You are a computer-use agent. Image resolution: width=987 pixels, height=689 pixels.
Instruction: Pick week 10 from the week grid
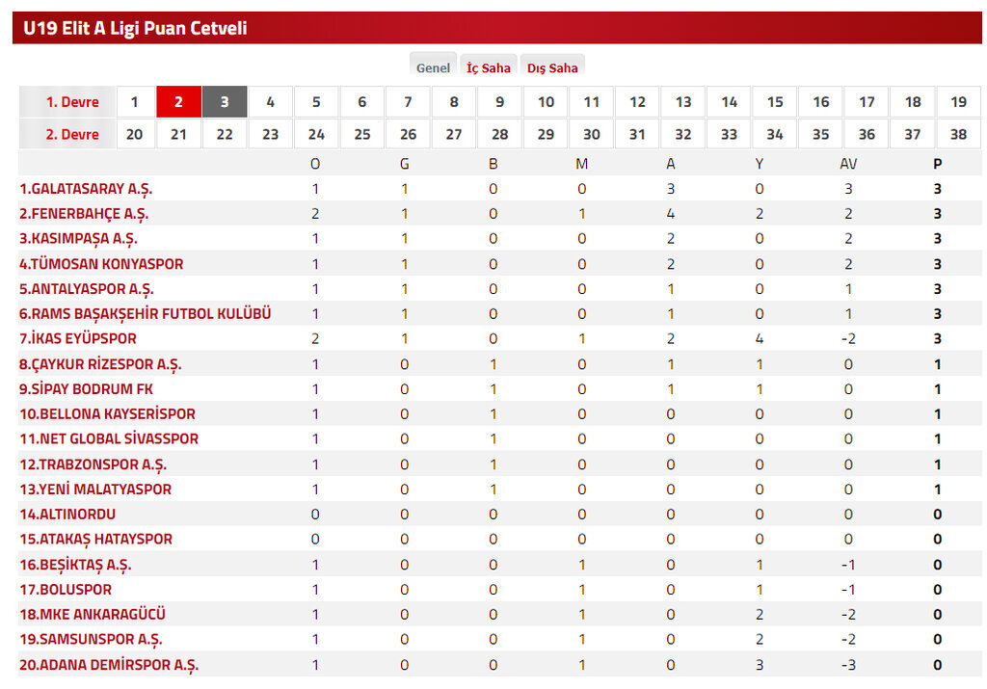point(546,102)
